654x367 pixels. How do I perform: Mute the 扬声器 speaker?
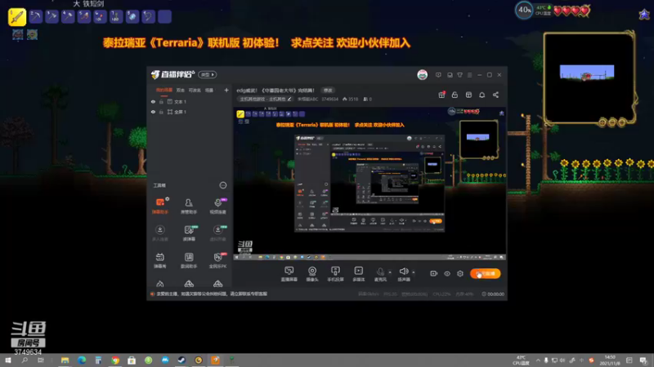403,274
